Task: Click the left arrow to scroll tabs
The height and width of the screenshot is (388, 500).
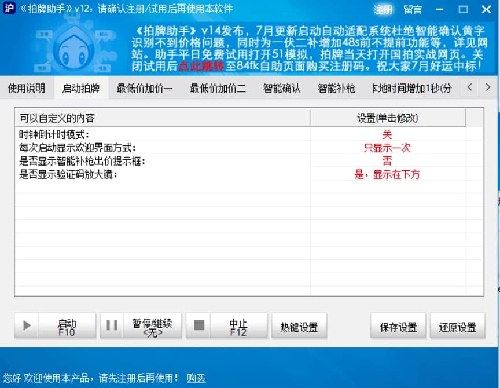Action: click(x=470, y=88)
